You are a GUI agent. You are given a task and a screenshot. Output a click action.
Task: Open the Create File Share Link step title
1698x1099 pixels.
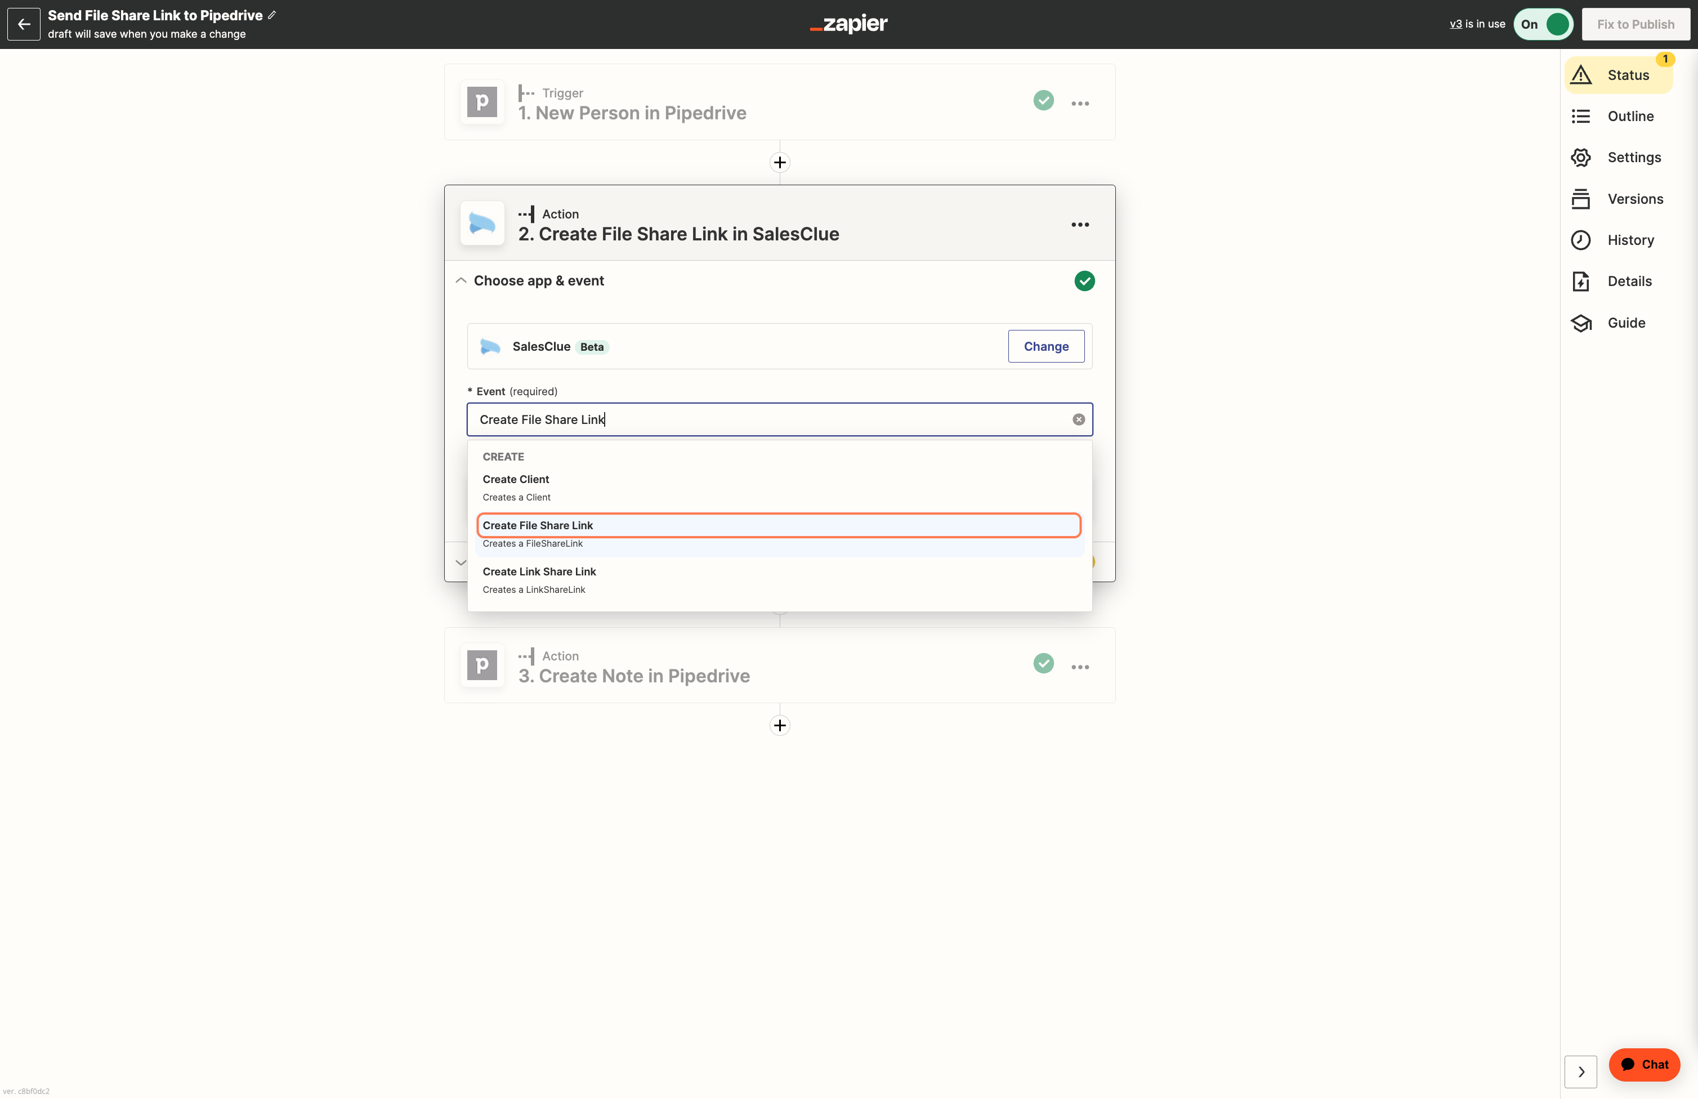(x=678, y=234)
